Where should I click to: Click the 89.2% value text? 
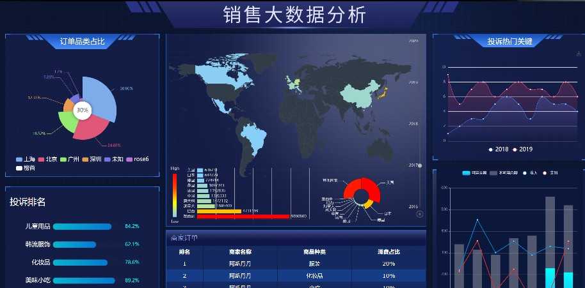(132, 280)
